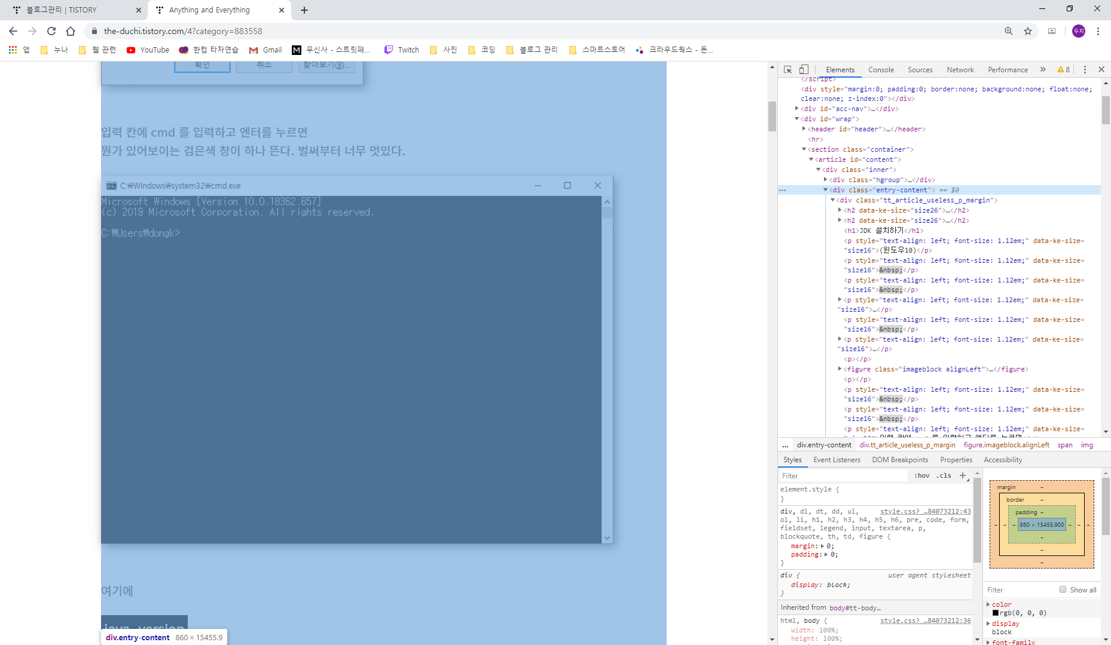Open the DOM Breakpoints tab

(x=900, y=460)
